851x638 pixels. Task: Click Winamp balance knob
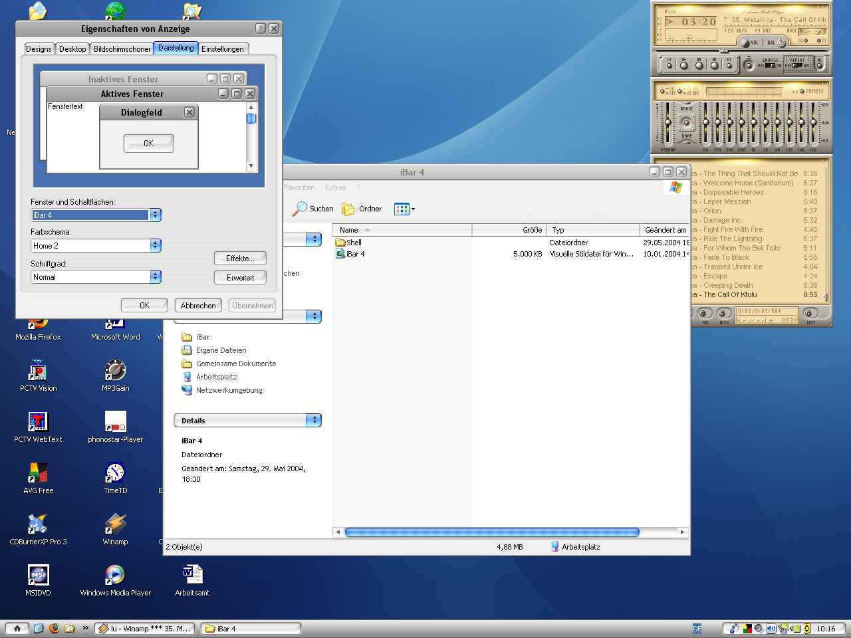pyautogui.click(x=781, y=43)
